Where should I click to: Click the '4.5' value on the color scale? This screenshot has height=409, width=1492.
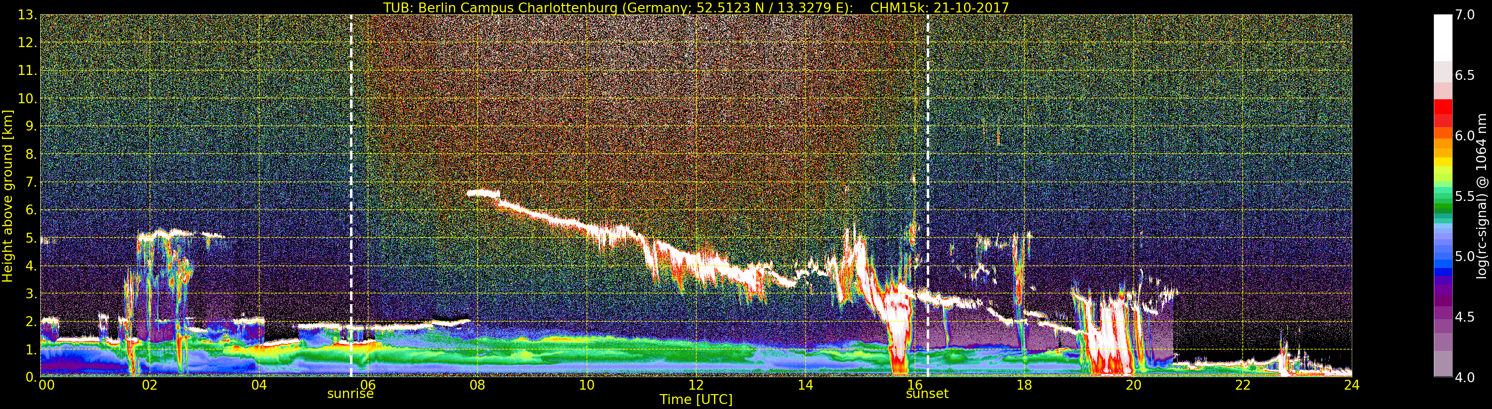[x=1465, y=317]
